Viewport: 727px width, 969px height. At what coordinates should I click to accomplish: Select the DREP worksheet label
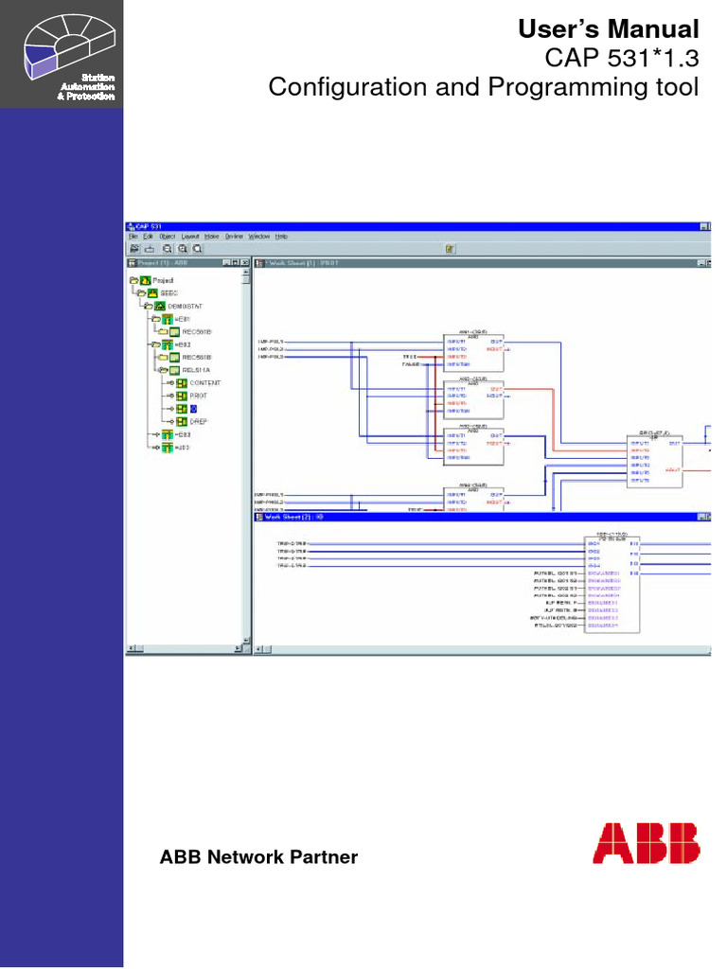click(x=198, y=422)
